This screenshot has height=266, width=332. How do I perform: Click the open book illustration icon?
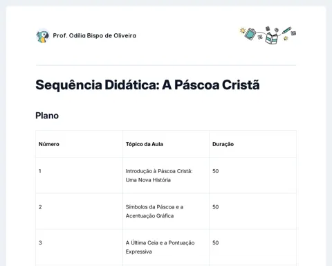coord(272,38)
